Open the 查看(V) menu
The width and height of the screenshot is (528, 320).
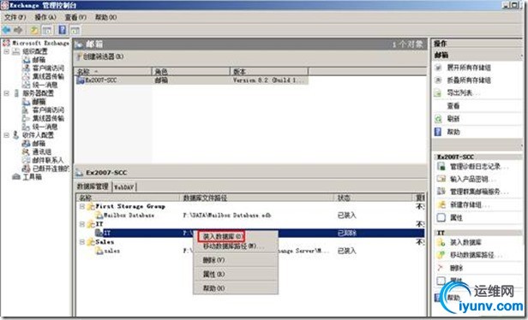point(75,17)
